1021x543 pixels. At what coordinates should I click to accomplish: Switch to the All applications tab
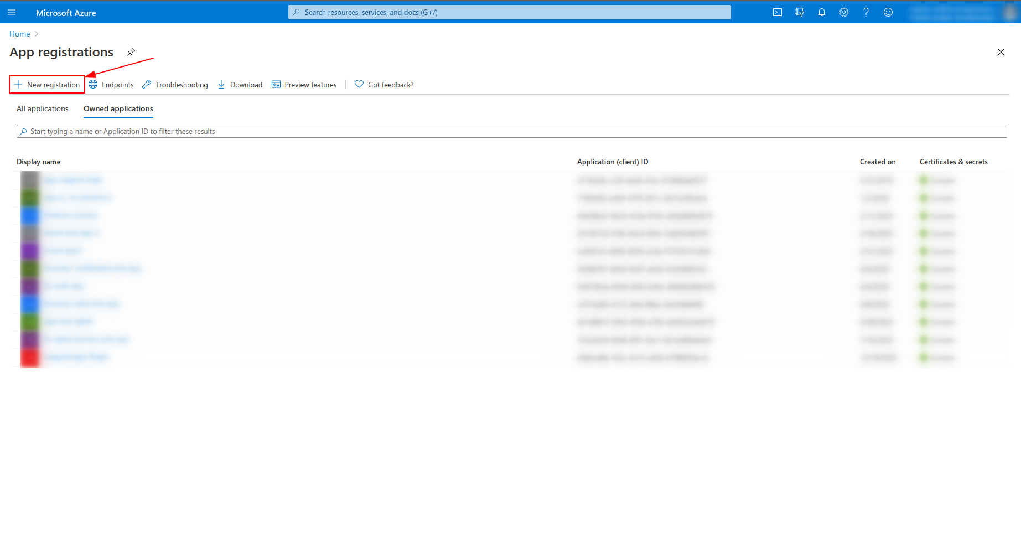[x=43, y=108]
